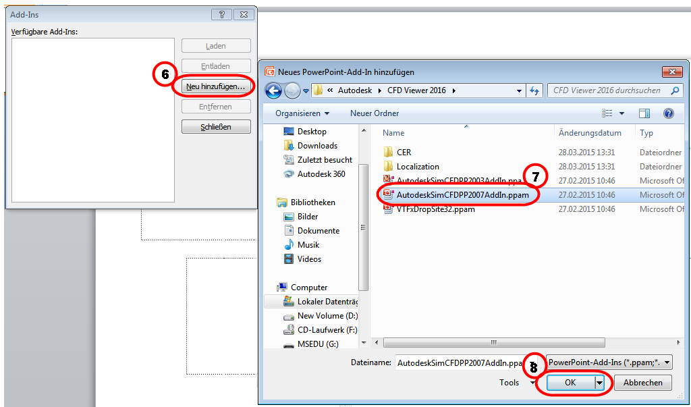
Task: Click Neuer Ordner in the toolbar
Action: pos(374,113)
